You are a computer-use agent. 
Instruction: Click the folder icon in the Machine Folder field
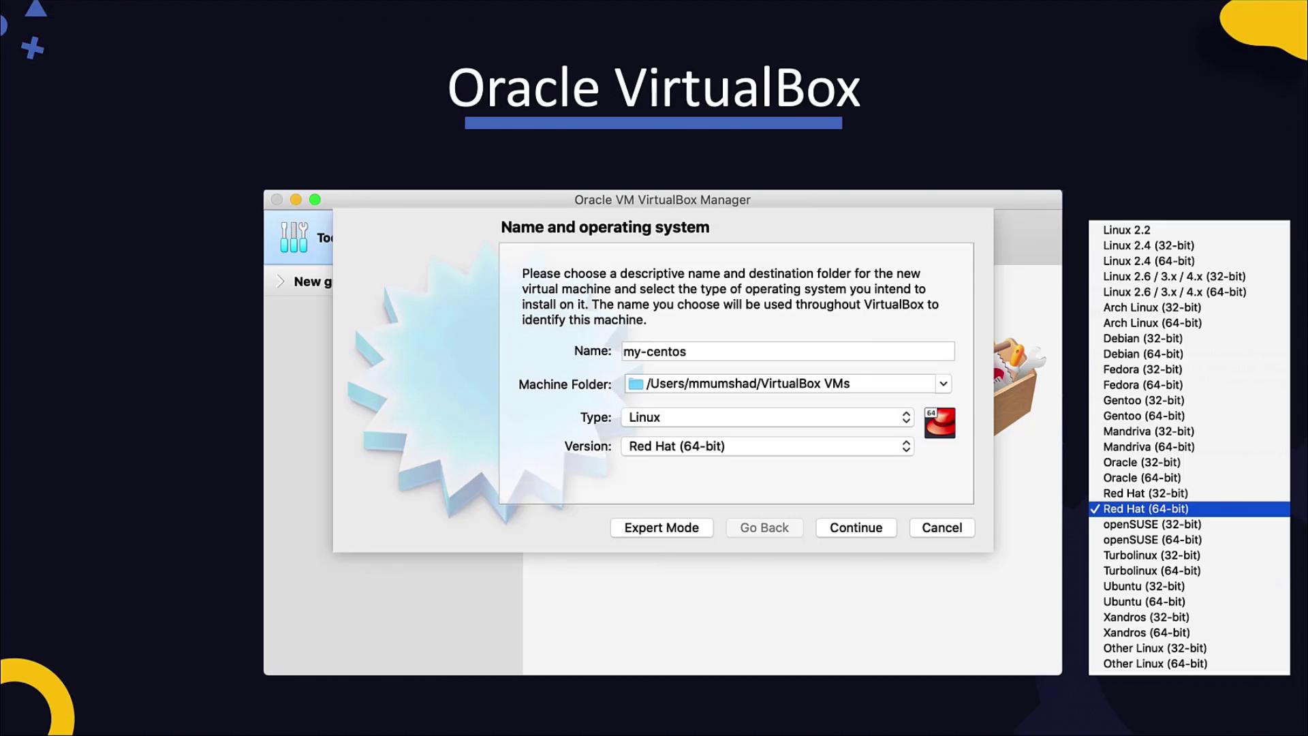[x=636, y=384]
